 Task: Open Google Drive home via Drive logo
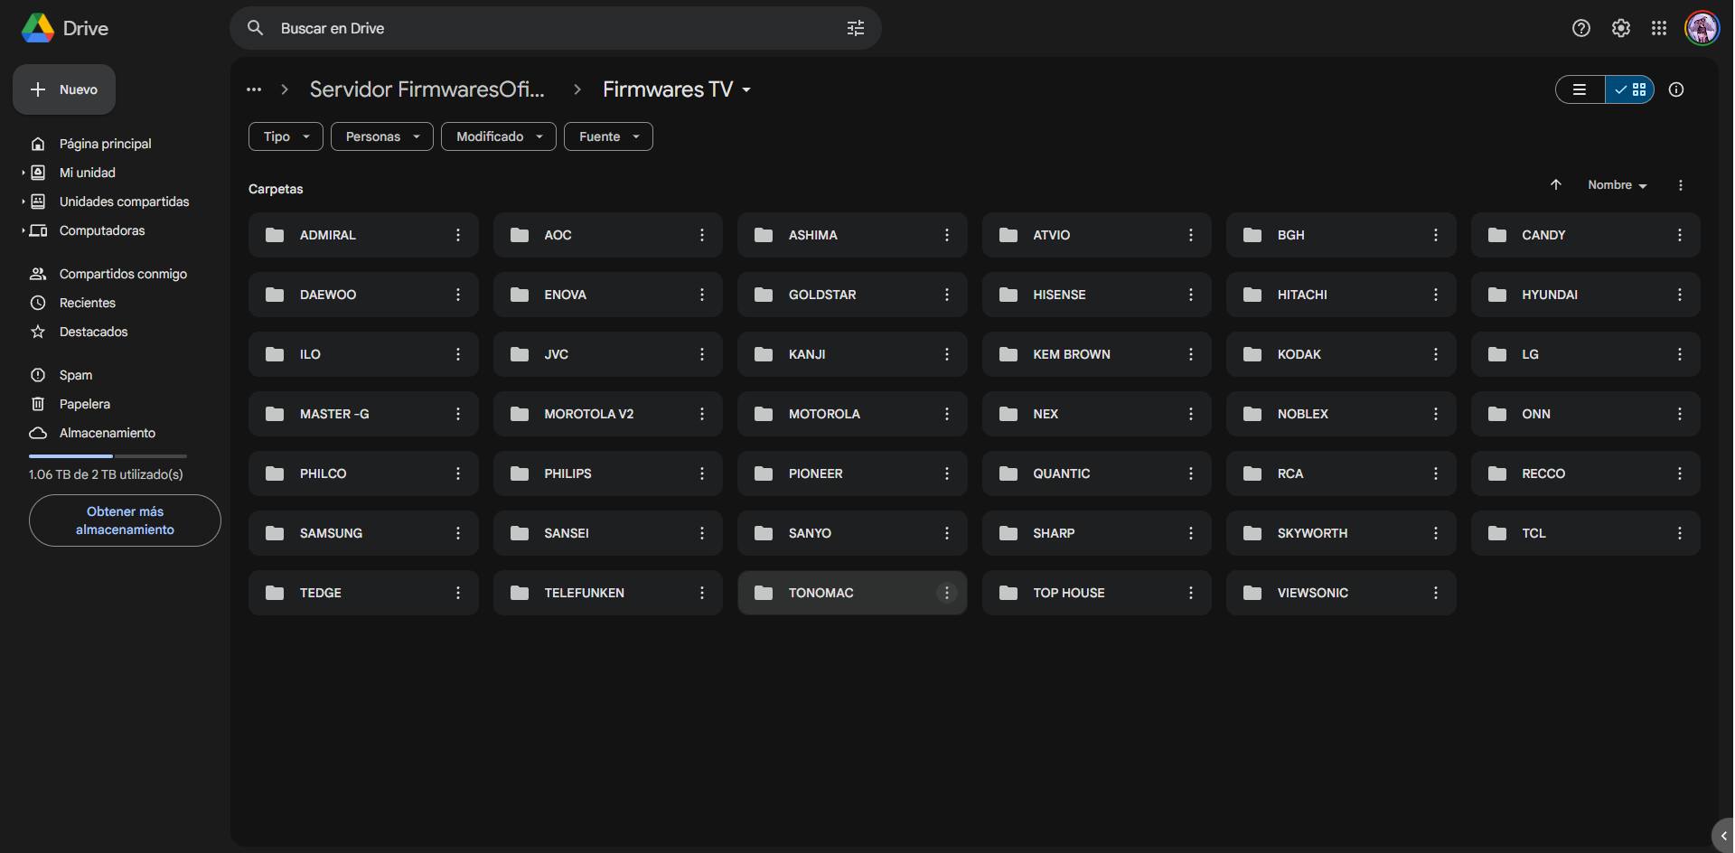pyautogui.click(x=65, y=28)
